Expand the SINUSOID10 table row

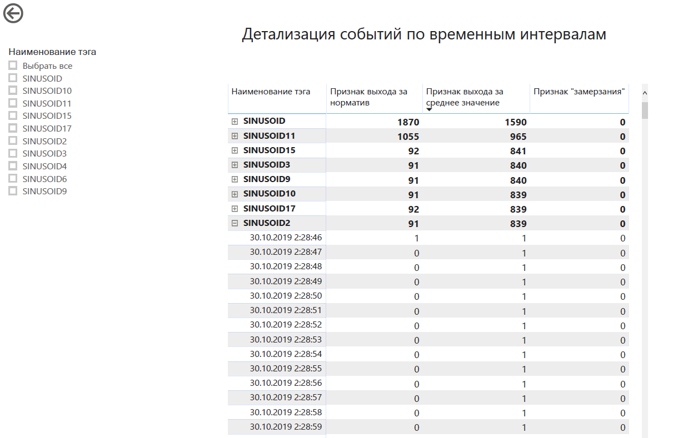tap(235, 194)
